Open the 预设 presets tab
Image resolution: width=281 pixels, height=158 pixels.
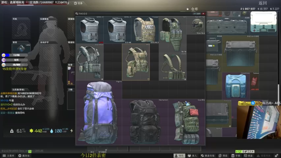[223, 156]
